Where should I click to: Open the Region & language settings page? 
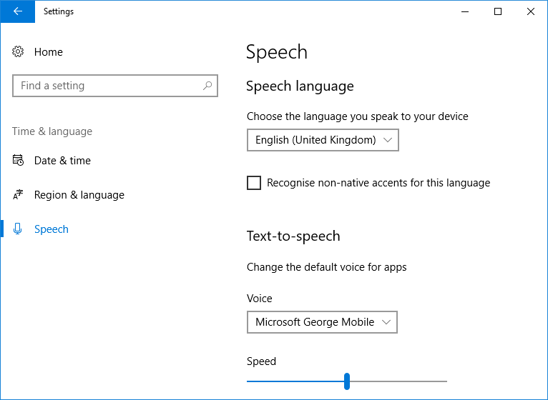point(79,195)
